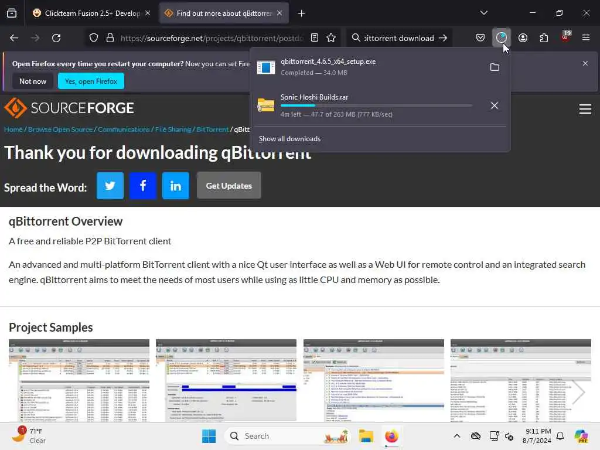Screen dimensions: 600x450
Task: Open Firefox View tab overview icon
Action: pyautogui.click(x=12, y=13)
